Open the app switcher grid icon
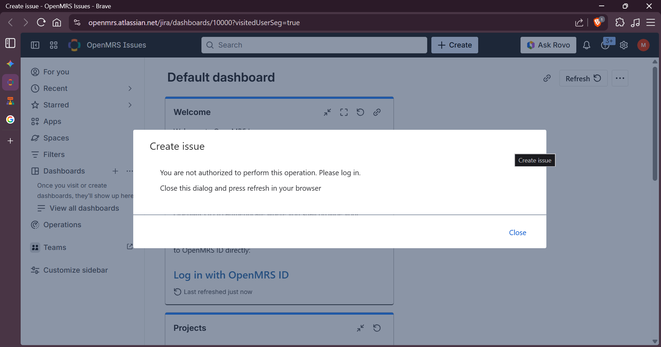This screenshot has height=347, width=661. tap(54, 45)
